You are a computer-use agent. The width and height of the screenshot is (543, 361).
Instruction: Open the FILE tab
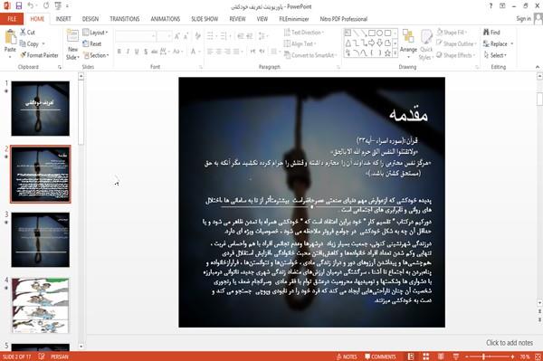(12, 19)
